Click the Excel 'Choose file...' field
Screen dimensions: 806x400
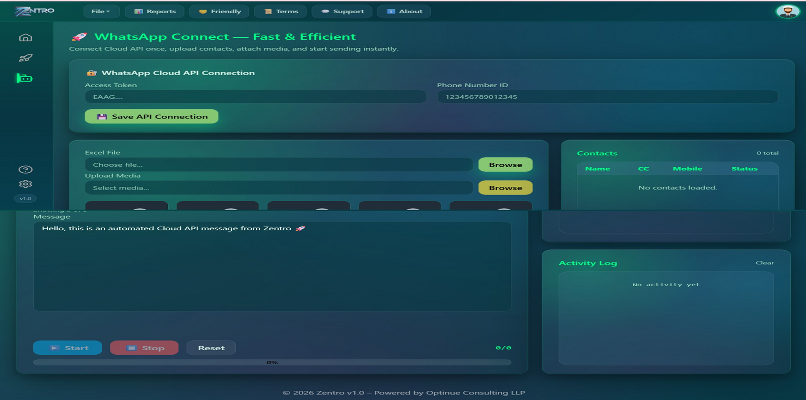click(279, 165)
